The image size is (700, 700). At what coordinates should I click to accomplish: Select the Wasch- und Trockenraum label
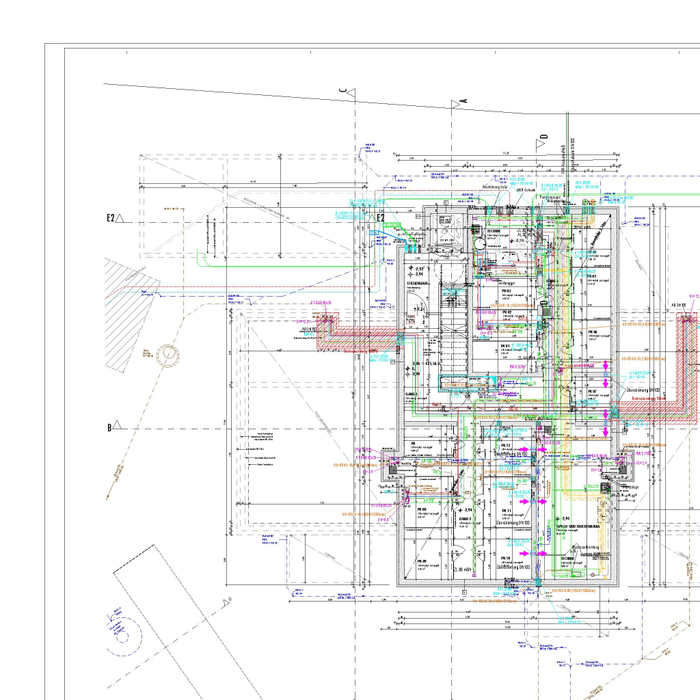click(578, 526)
